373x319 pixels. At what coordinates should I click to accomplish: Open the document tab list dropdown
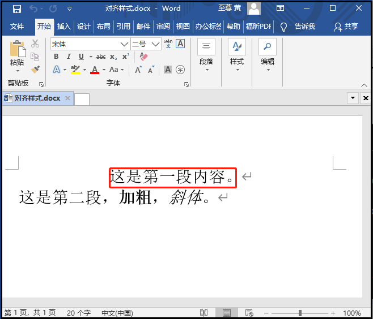(x=353, y=98)
